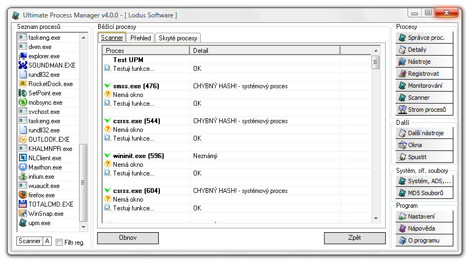Click process list scrollbar thumb
473x266 pixels.
[x=83, y=183]
